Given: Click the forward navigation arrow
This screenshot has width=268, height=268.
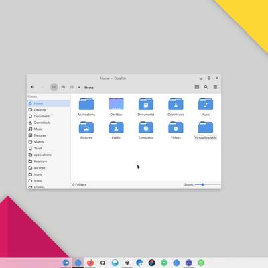Looking at the screenshot, I should click(42, 87).
